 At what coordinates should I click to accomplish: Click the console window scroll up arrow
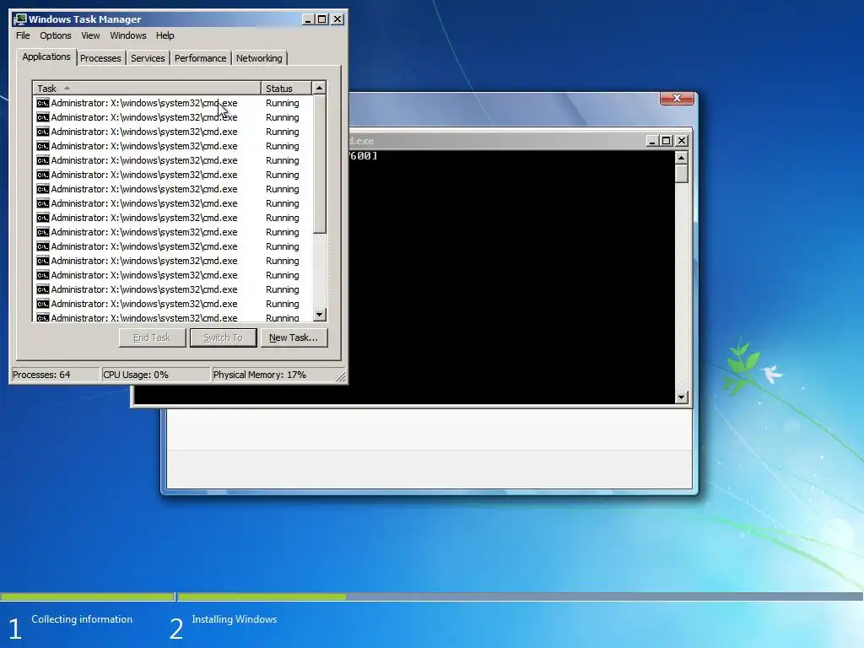(x=682, y=158)
